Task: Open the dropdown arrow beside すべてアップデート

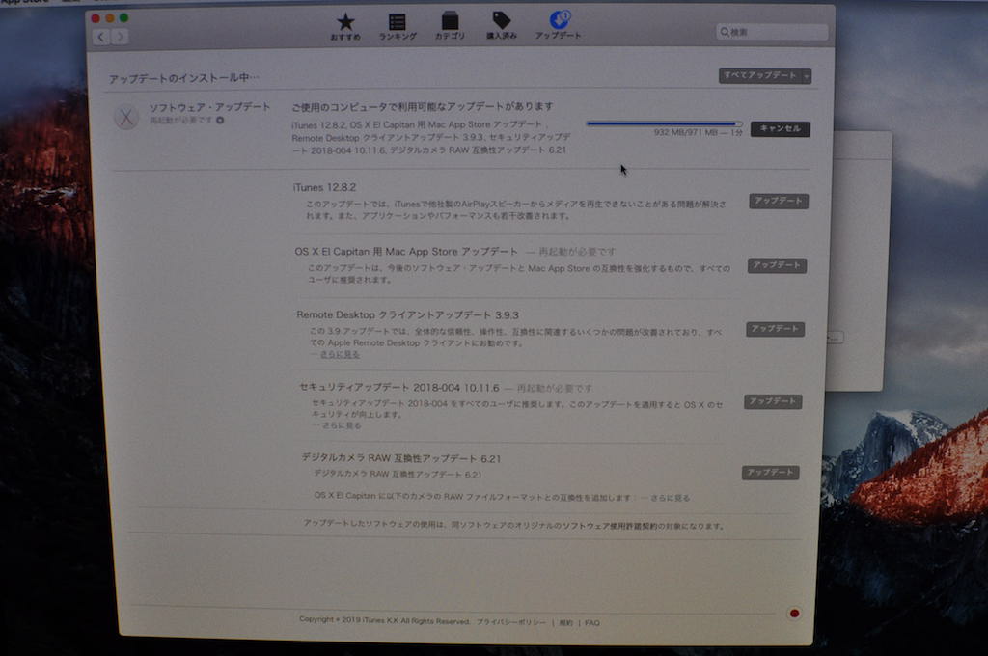Action: 807,76
